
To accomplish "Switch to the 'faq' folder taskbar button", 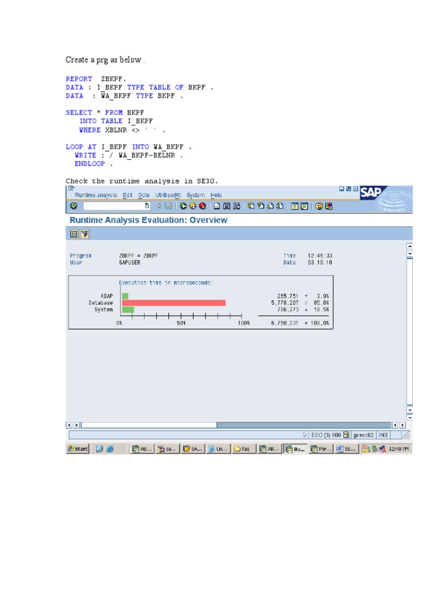I will [x=244, y=449].
